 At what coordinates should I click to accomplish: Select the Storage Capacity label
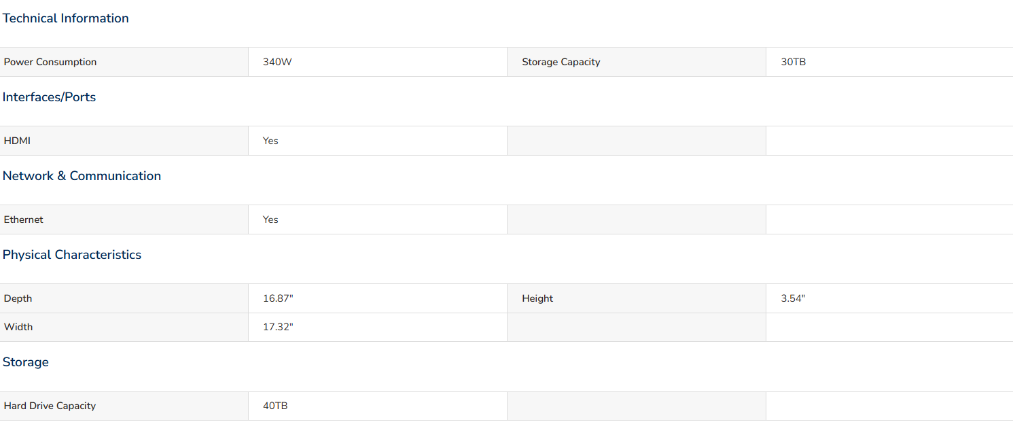pyautogui.click(x=561, y=62)
